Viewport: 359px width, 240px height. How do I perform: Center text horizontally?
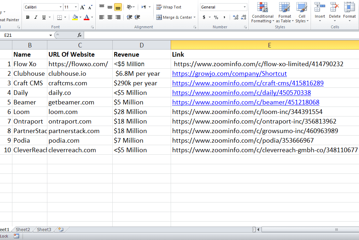pos(110,17)
